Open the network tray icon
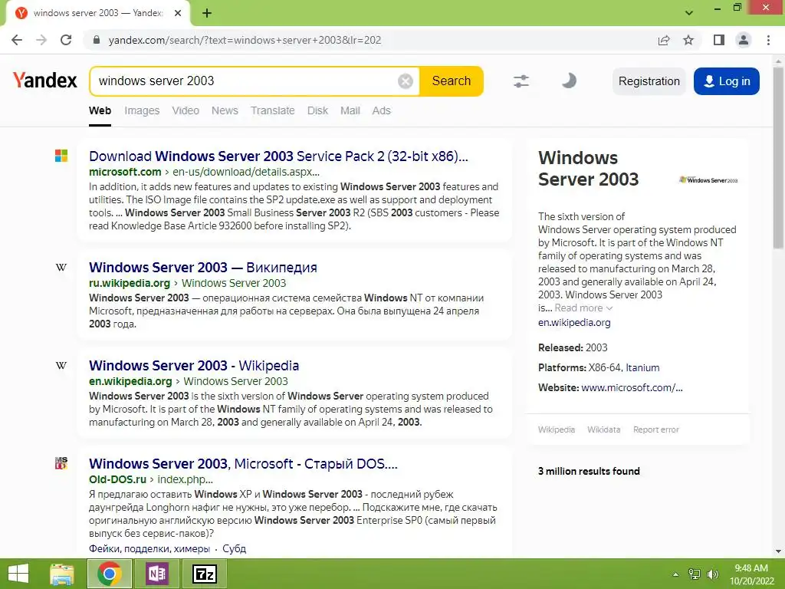 pyautogui.click(x=695, y=574)
